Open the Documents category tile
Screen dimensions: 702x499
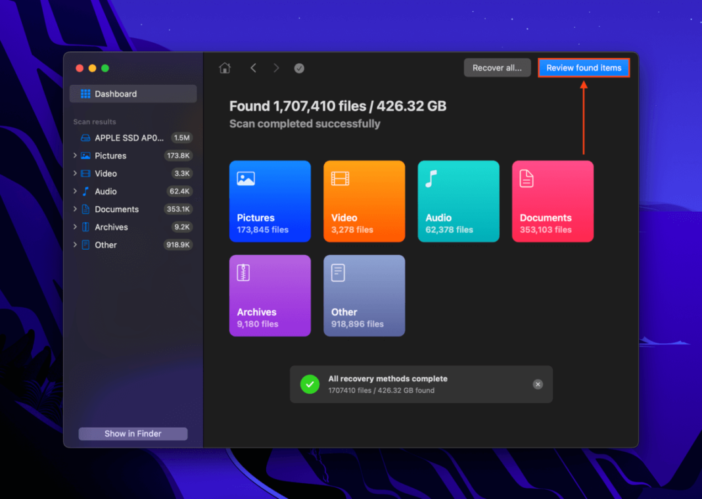(x=552, y=201)
